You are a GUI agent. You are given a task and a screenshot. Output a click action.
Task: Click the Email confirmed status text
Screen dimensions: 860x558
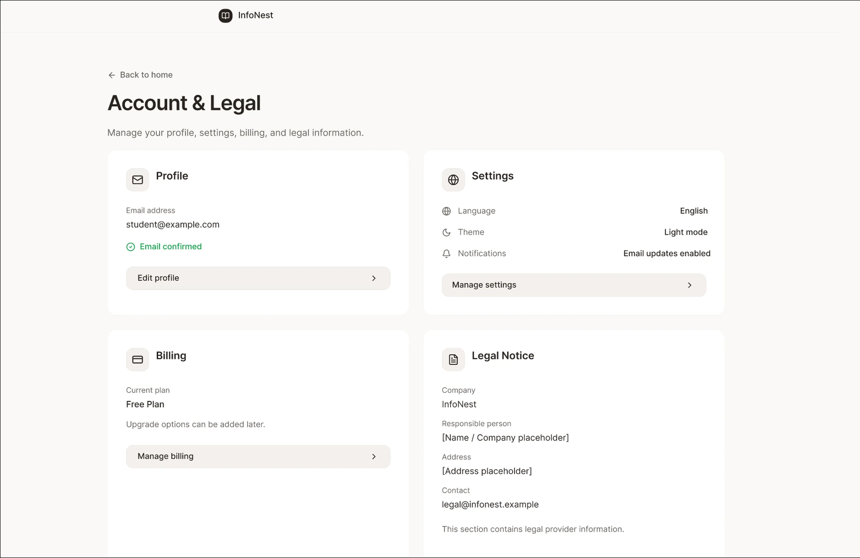171,246
